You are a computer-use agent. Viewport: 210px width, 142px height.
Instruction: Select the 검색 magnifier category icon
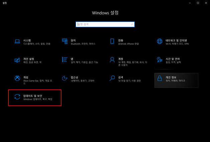pyautogui.click(x=112, y=78)
